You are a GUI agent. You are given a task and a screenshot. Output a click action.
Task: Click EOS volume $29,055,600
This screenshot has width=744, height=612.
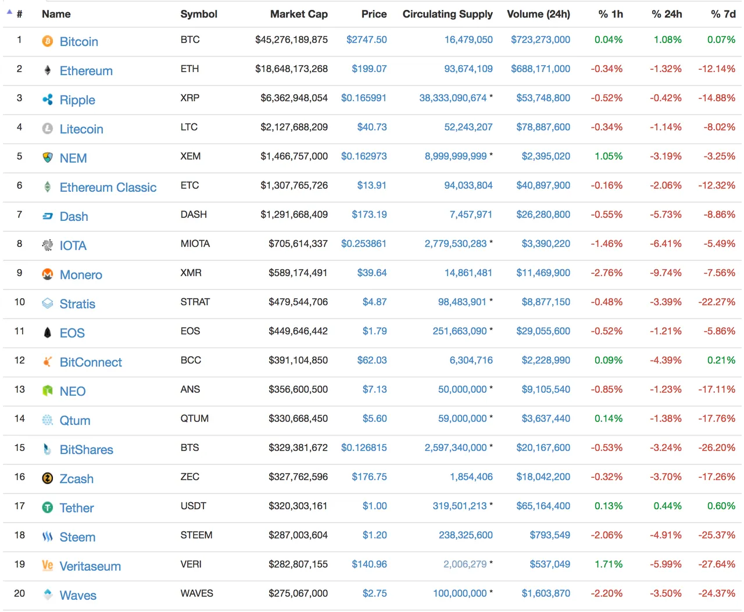click(543, 331)
